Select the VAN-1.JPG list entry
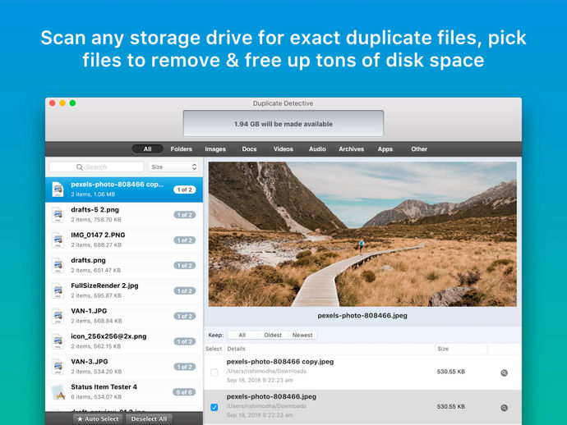567x425 pixels. click(x=124, y=316)
